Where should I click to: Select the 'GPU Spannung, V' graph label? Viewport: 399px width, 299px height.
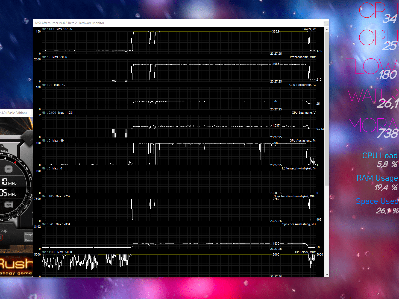pyautogui.click(x=304, y=113)
